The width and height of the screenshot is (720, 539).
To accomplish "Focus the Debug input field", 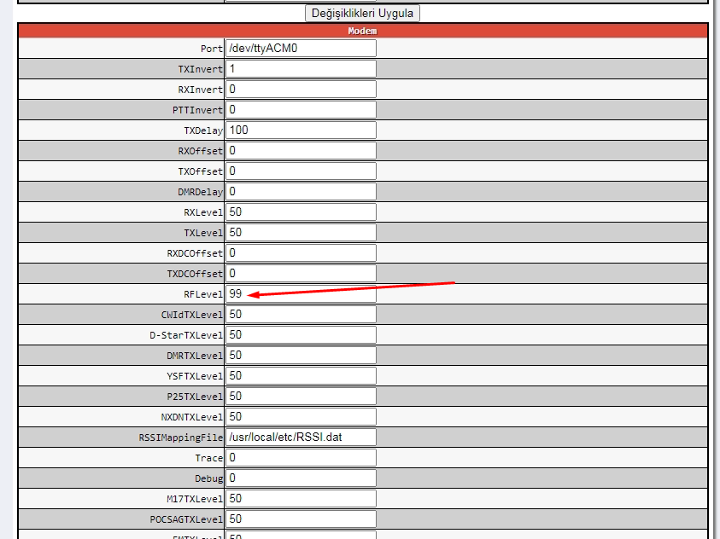I will tap(301, 478).
